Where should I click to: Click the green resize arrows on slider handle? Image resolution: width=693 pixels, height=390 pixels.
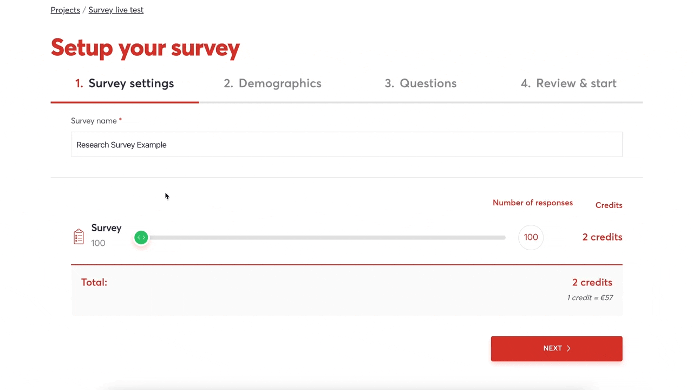141,237
